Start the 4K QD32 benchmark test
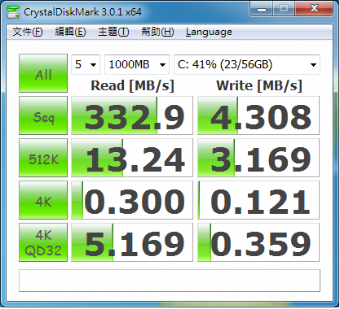Viewport: 340px width, 309px height. pos(43,242)
